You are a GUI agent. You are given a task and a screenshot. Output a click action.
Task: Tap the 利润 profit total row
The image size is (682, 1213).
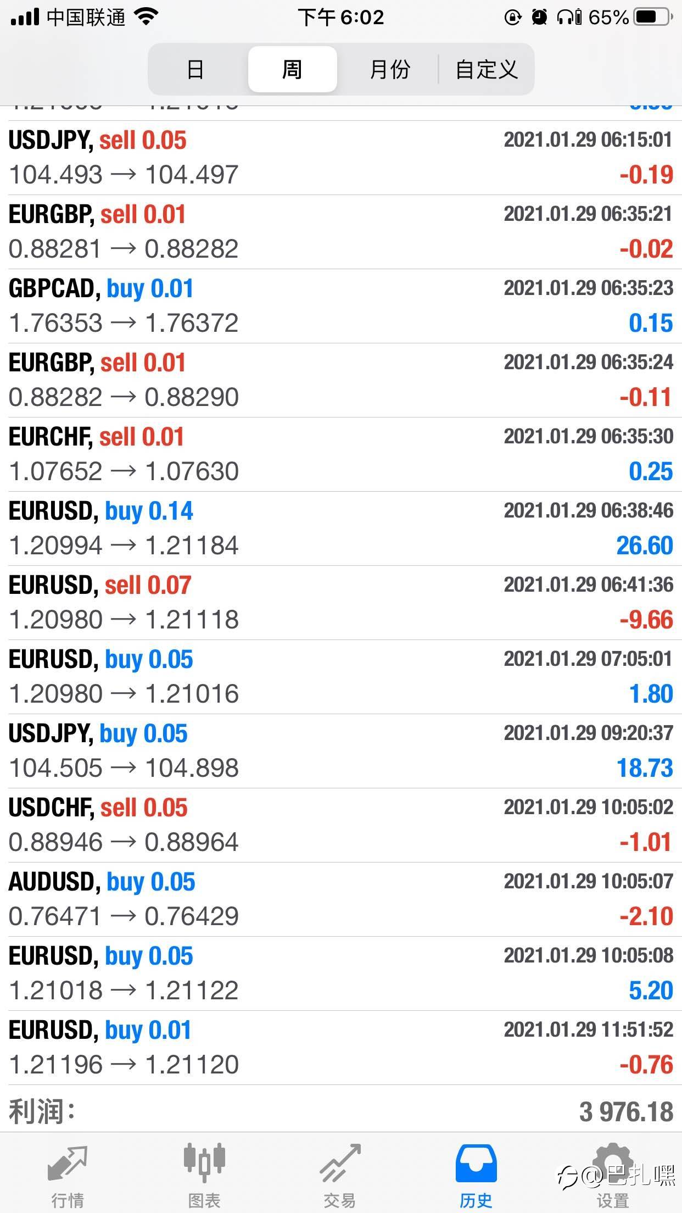(340, 1112)
